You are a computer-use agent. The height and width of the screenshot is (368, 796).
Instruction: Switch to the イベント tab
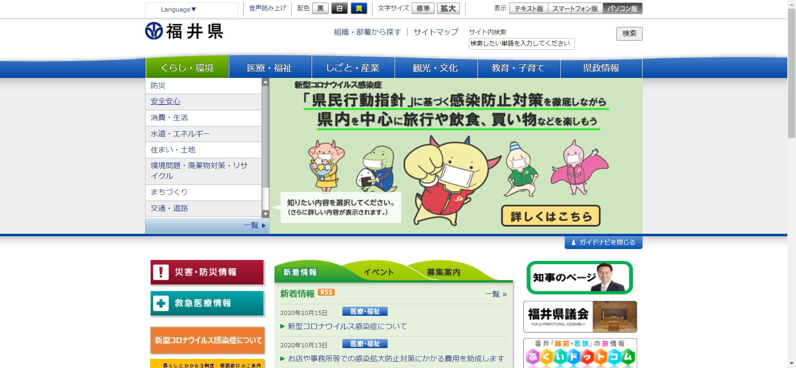click(378, 272)
